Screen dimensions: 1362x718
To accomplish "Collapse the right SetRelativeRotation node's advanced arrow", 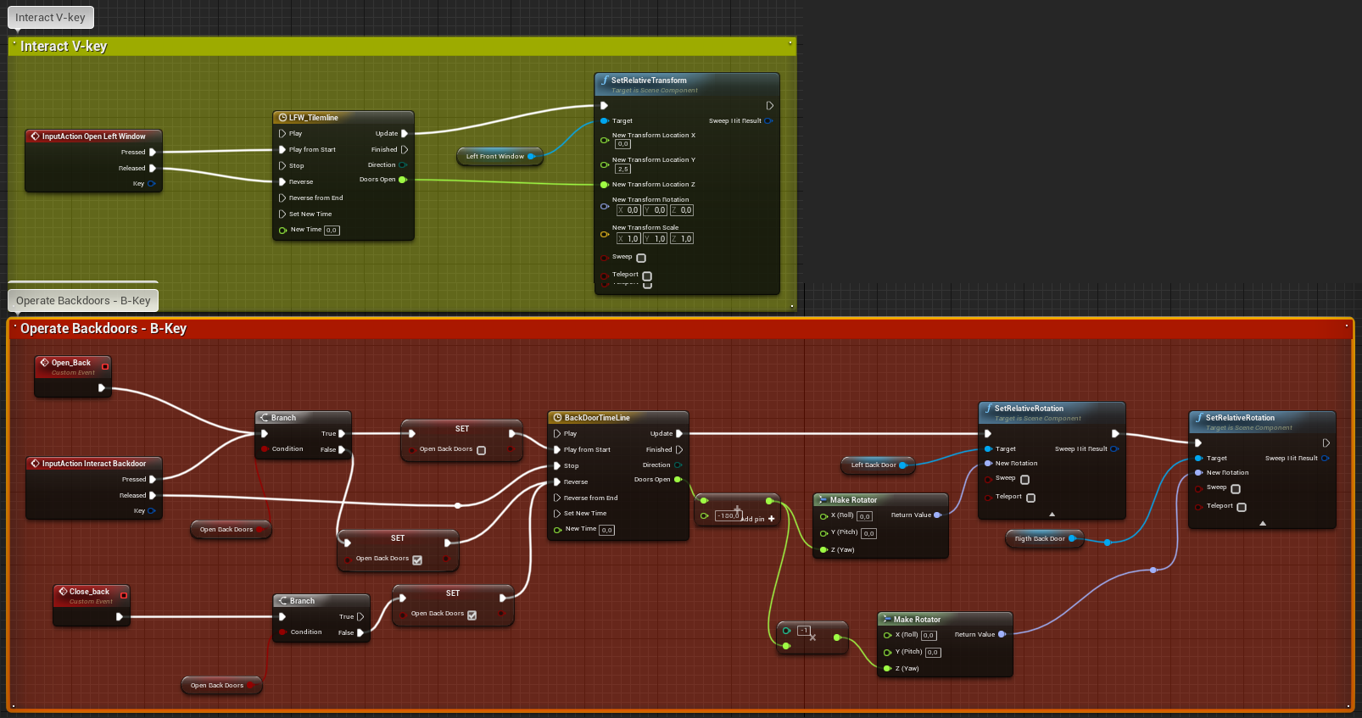I will click(x=1263, y=523).
